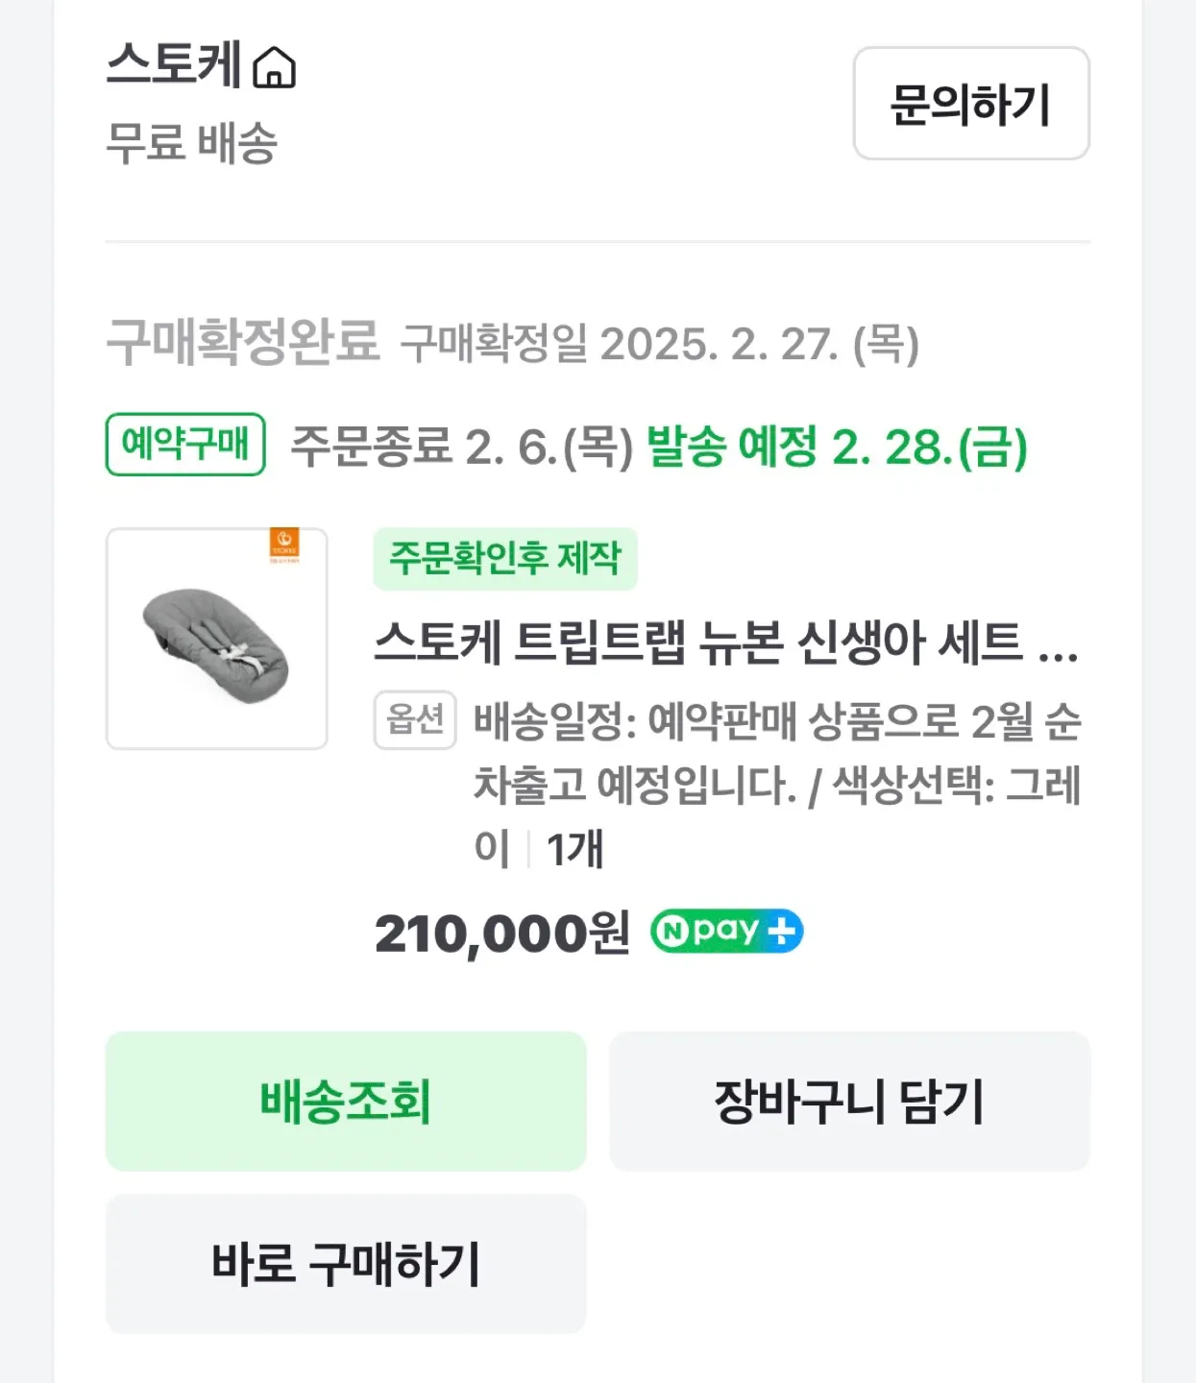
Task: Click the 구매확정일 2025. 2. 27. date
Action: (x=660, y=344)
